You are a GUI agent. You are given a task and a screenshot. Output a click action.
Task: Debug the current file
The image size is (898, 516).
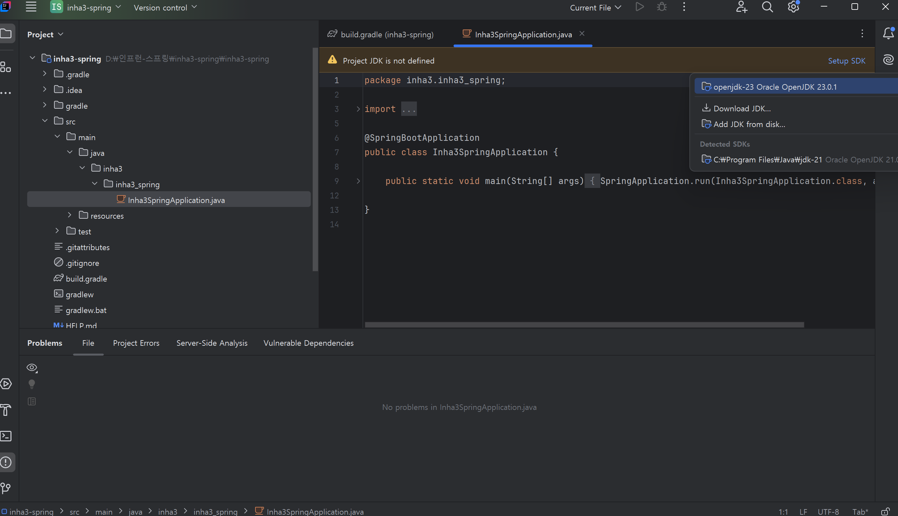point(662,7)
